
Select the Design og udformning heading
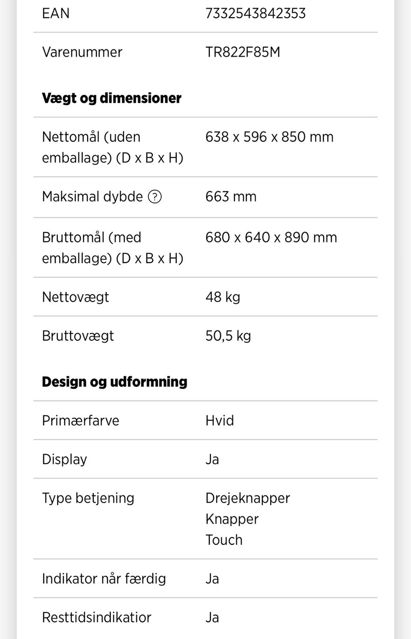pos(114,382)
